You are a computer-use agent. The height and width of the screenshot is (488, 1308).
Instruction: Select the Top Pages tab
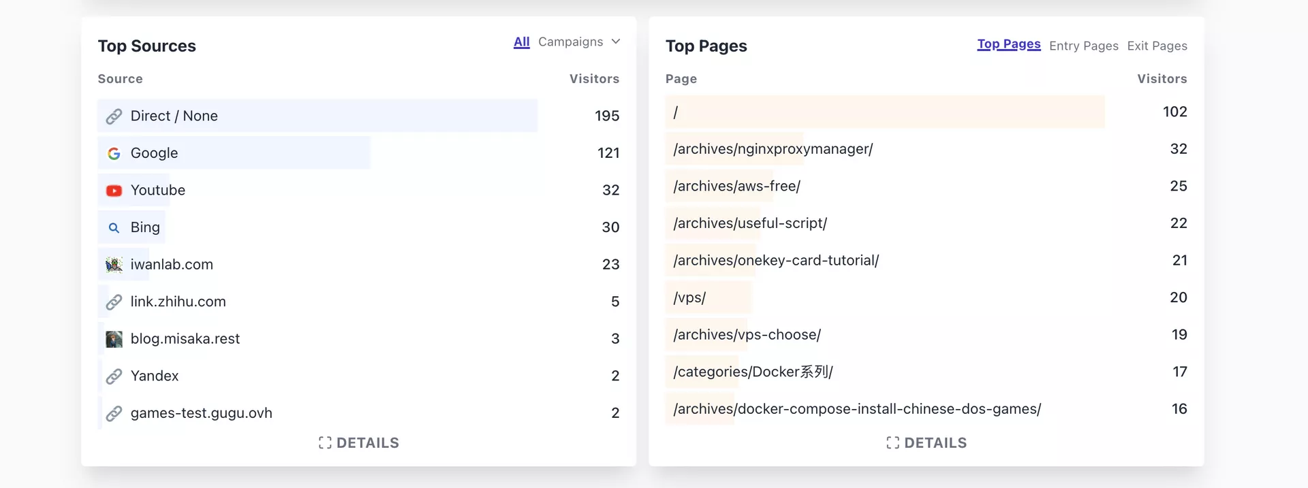click(1008, 44)
